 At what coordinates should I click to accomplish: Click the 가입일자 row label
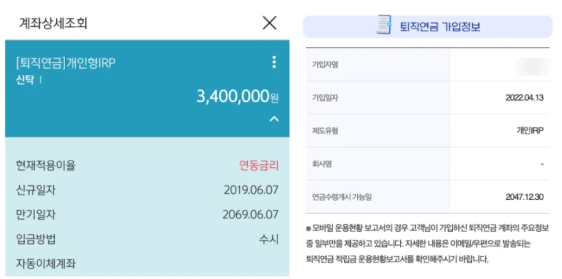325,98
